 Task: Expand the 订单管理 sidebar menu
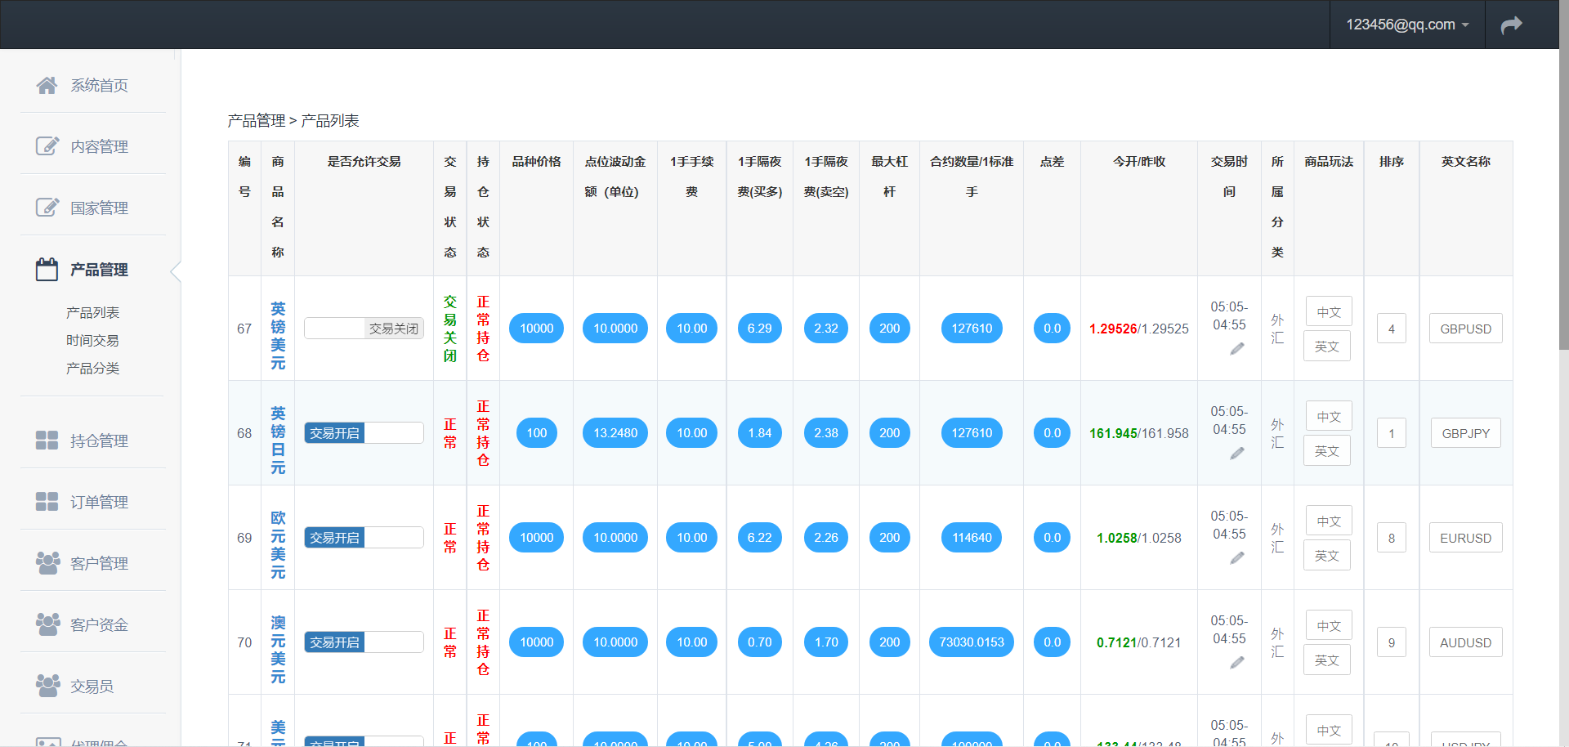(98, 502)
